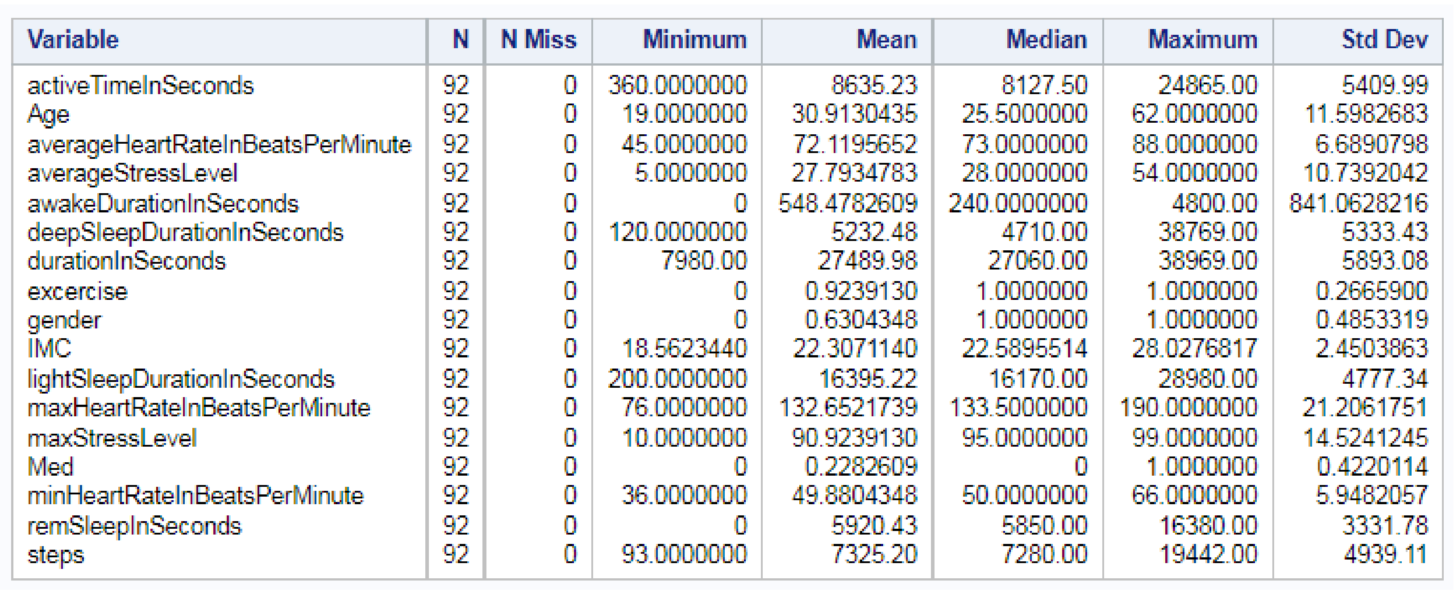Click the Std Dev column header
This screenshot has width=1454, height=593.
[x=1384, y=40]
